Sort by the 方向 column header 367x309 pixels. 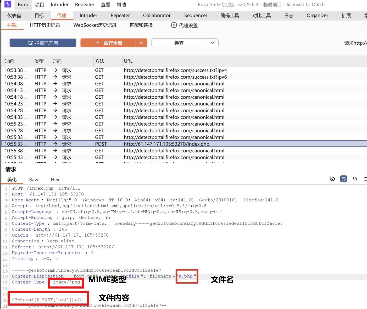click(x=72, y=61)
